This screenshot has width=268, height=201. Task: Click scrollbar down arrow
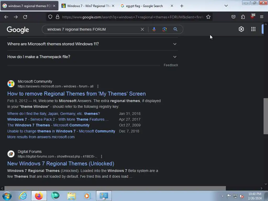click(x=266, y=184)
